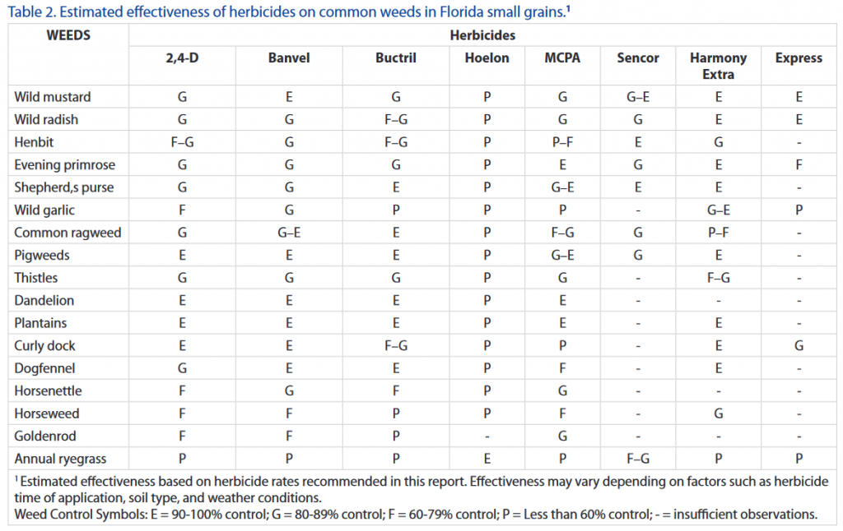The height and width of the screenshot is (531, 843).
Task: Select the Wild mustard row label
Action: pyautogui.click(x=53, y=97)
